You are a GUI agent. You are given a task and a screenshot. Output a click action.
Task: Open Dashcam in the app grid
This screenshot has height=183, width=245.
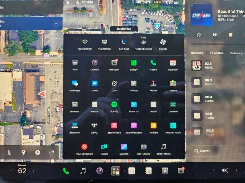(114, 63)
